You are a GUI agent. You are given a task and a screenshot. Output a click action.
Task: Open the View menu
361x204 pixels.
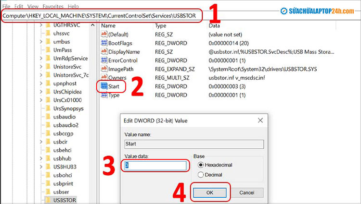tap(33, 6)
